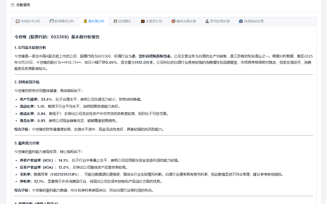326x204 pixels.
Task: Click the 速动比率：0.94 bullet
Action: tap(94, 114)
